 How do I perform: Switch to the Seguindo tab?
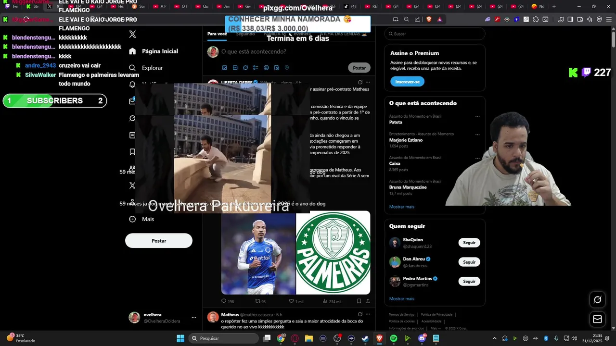click(x=245, y=34)
